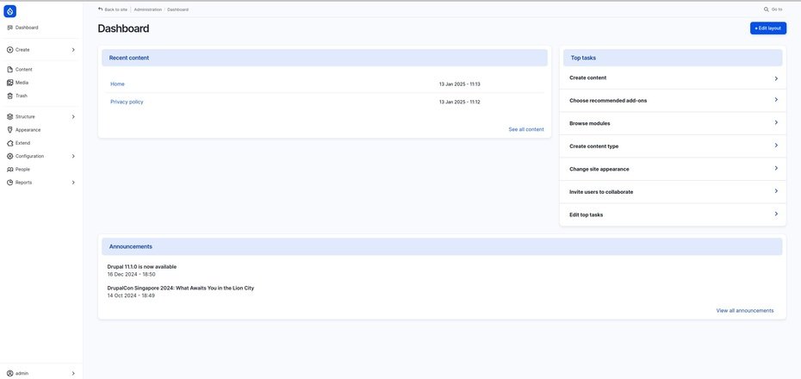Open Appearance via its brush icon
This screenshot has height=379, width=801.
coord(10,130)
